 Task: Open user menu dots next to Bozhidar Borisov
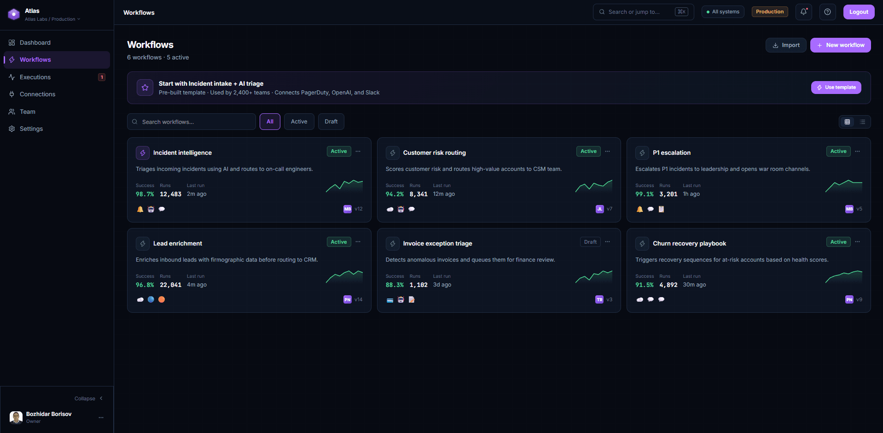click(x=101, y=418)
